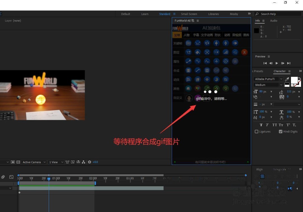This screenshot has height=212, width=303.
Task: Swap fill and stroke colors arrow
Action: (x=299, y=78)
